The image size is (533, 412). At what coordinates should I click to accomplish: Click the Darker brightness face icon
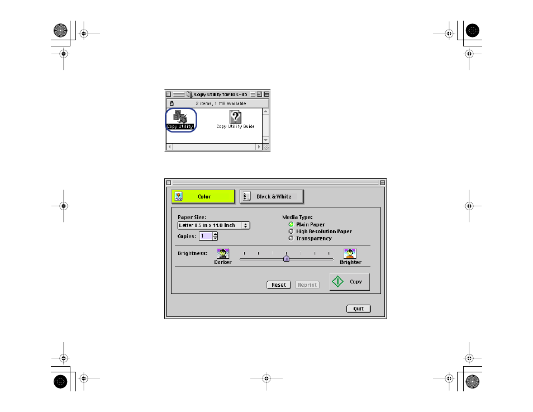pos(223,253)
